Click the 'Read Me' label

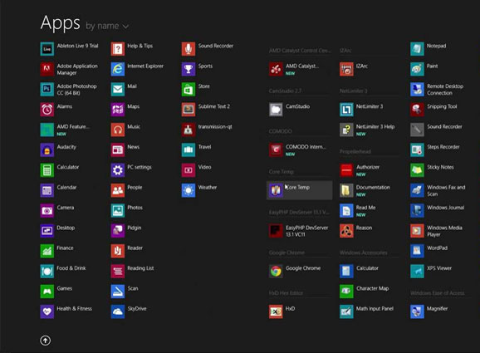click(365, 208)
